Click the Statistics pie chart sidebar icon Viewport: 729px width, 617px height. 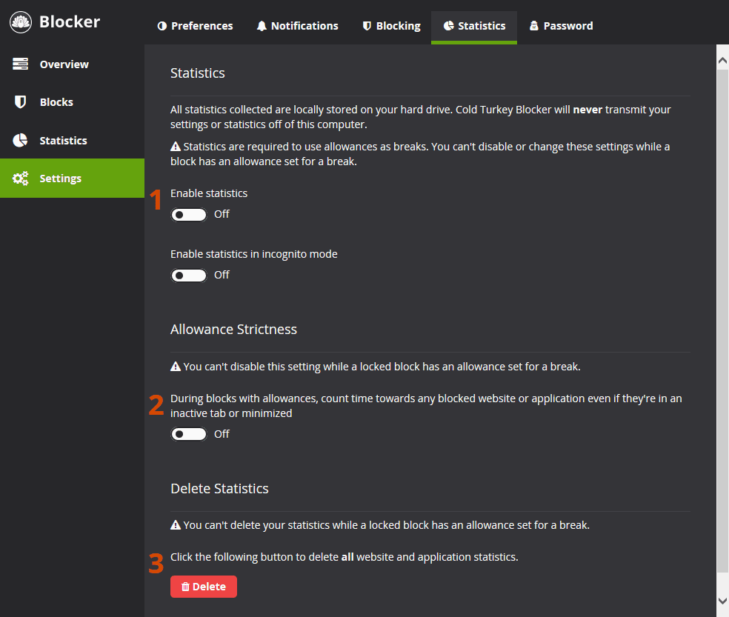click(21, 141)
